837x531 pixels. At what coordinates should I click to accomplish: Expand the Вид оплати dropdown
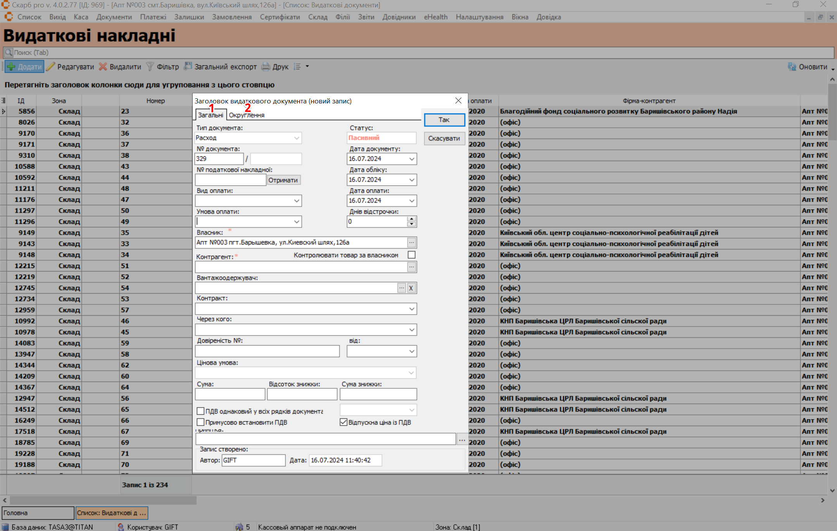(296, 201)
